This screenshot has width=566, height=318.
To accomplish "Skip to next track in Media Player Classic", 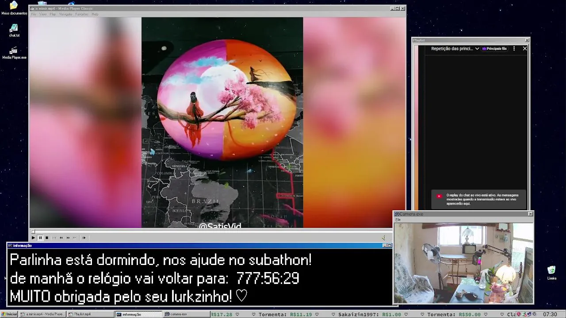I will [x=75, y=238].
